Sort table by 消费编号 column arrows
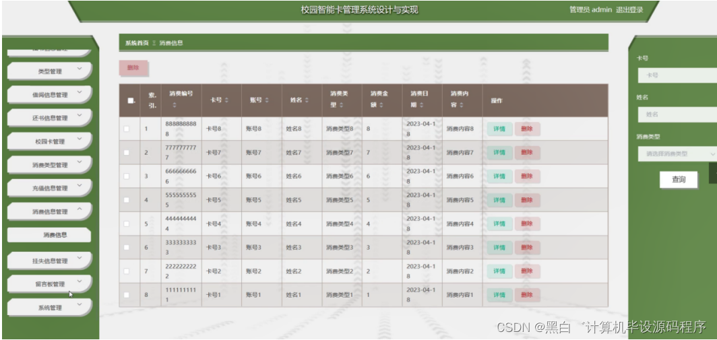Screen dimensions: 717x340 click(175, 105)
